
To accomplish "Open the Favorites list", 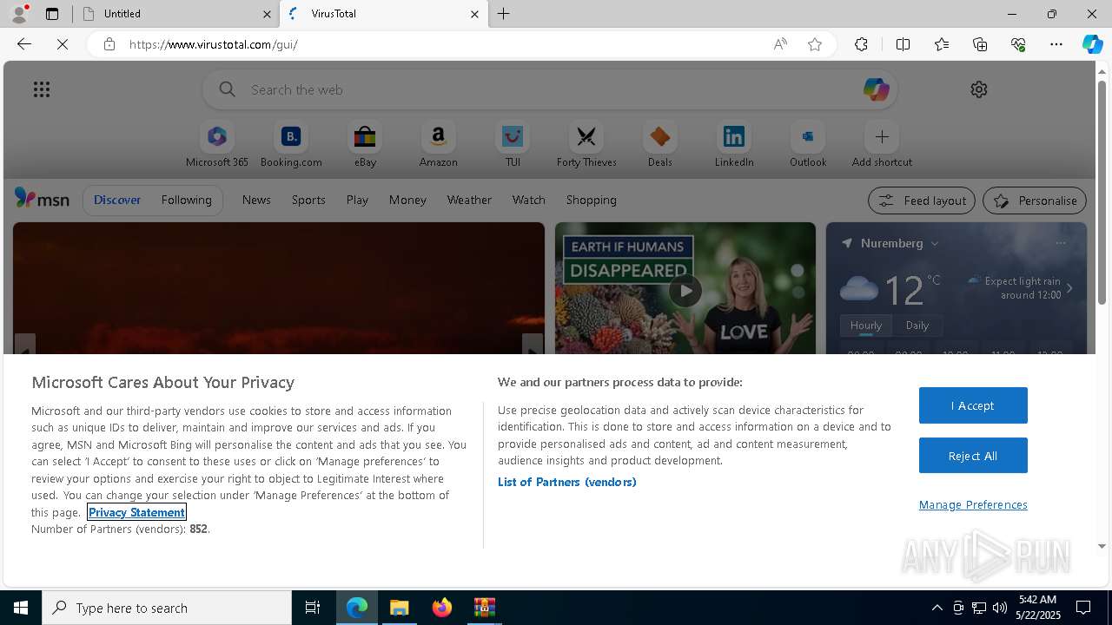I will (x=942, y=44).
